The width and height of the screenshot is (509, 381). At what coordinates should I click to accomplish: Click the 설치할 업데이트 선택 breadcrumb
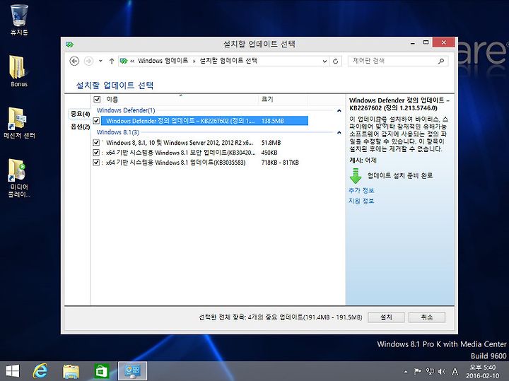coord(228,61)
